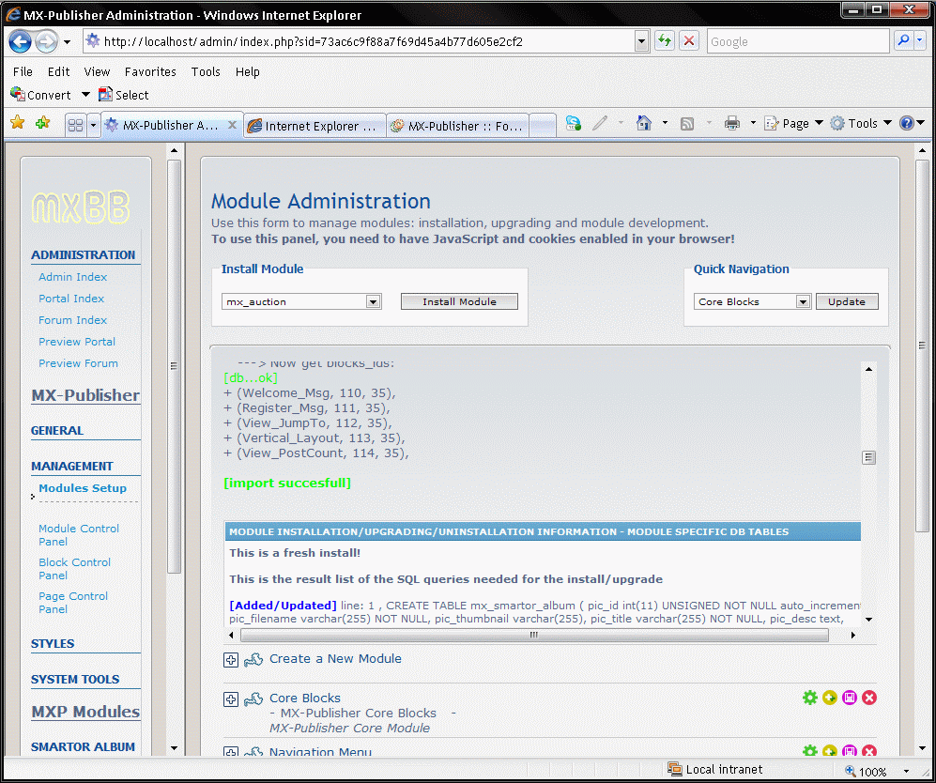Open Quick Tabs grid view
Image resolution: width=936 pixels, height=783 pixels.
coord(76,125)
